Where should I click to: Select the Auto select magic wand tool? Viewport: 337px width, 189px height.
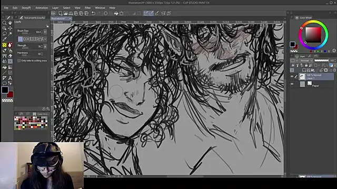[x=10, y=34]
